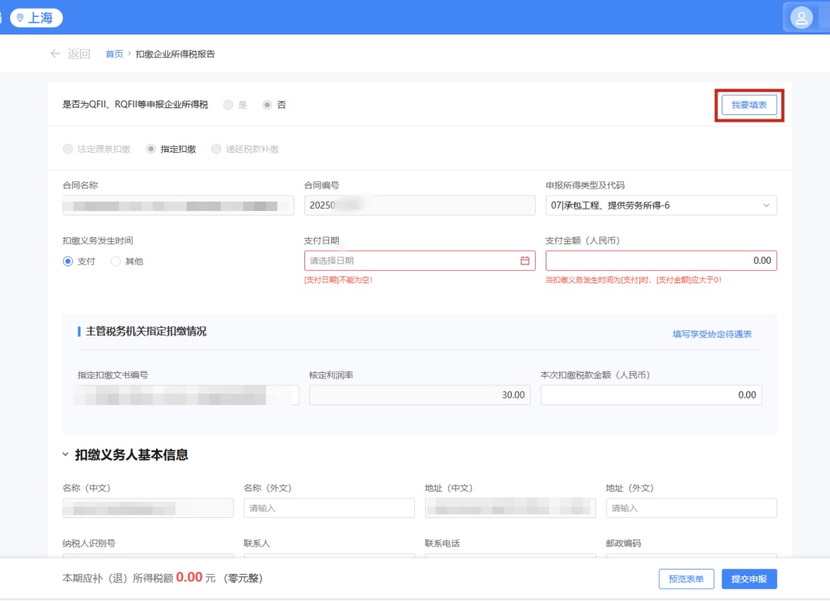Choose 指定扣缴 radio option
The height and width of the screenshot is (601, 830).
point(151,149)
